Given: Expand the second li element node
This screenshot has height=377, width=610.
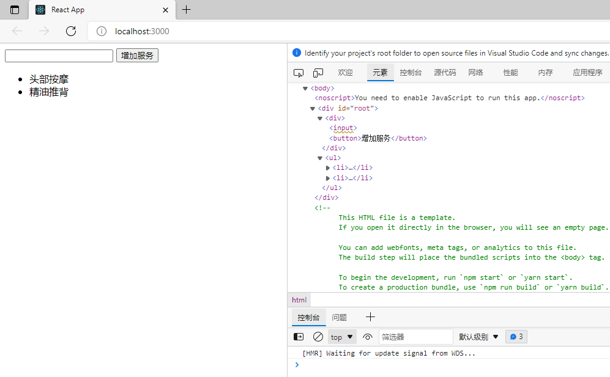Looking at the screenshot, I should 327,178.
